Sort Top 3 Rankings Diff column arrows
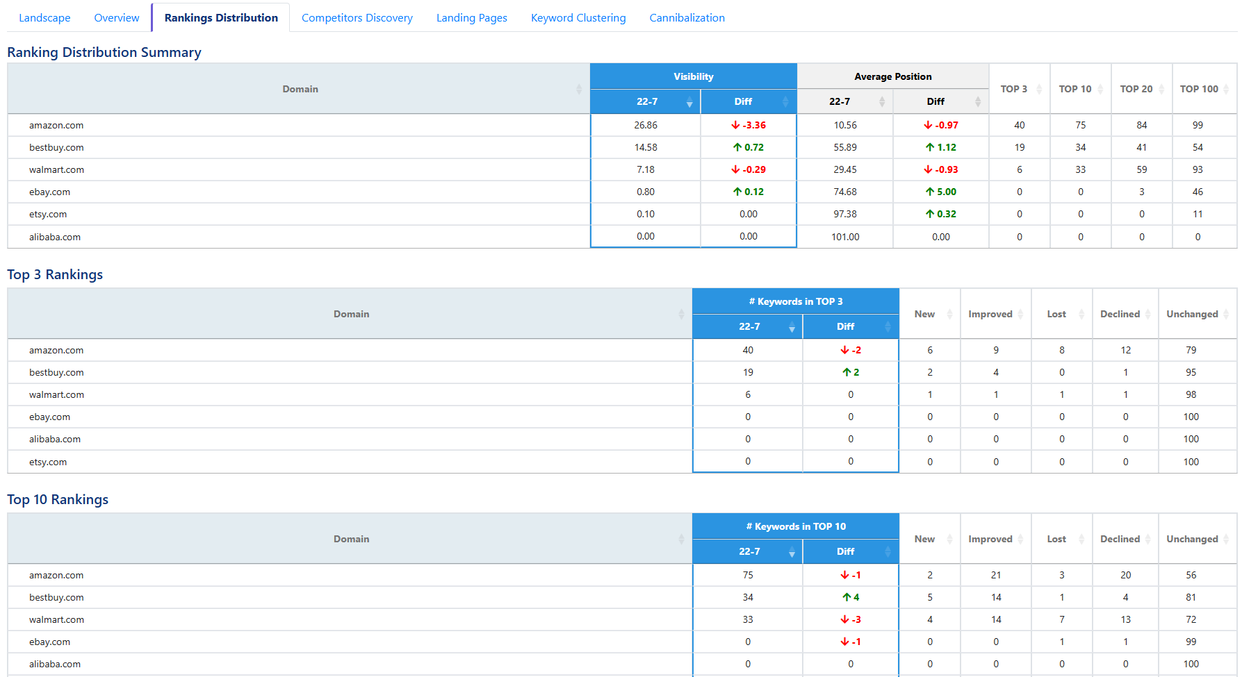Screen dimensions: 1242x677 (x=888, y=327)
